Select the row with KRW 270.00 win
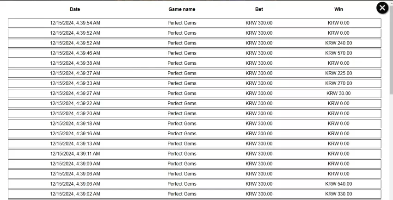This screenshot has height=200, width=393. 195,83
